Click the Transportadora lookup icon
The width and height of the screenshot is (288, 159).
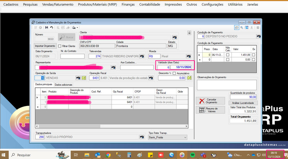(x=142, y=137)
